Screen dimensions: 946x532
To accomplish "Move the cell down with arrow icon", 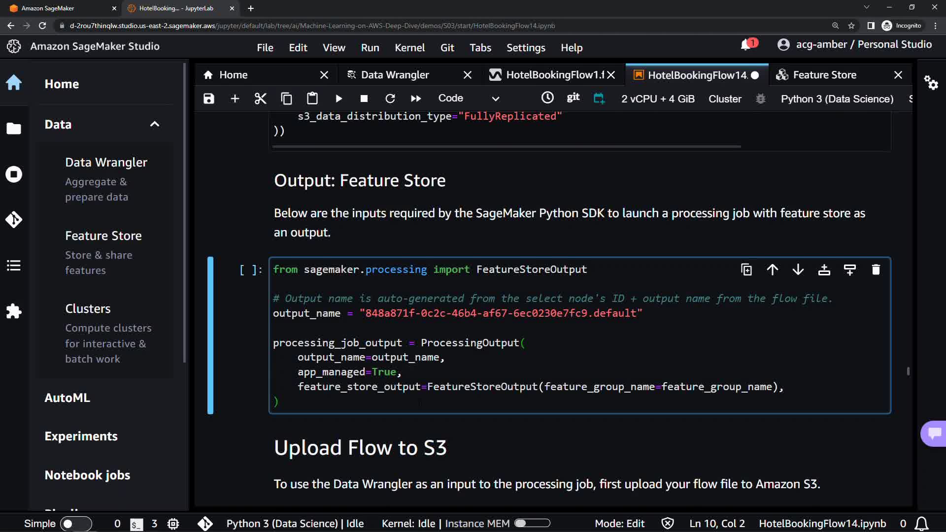I will [x=798, y=269].
